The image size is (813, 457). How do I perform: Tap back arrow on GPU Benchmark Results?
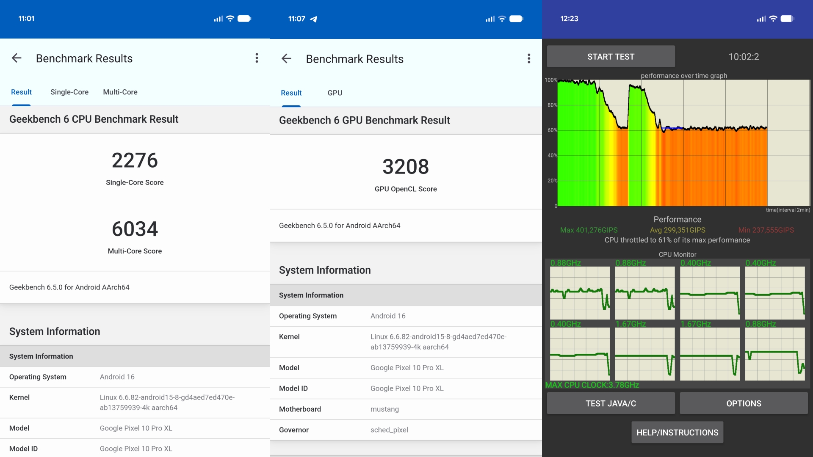(287, 58)
